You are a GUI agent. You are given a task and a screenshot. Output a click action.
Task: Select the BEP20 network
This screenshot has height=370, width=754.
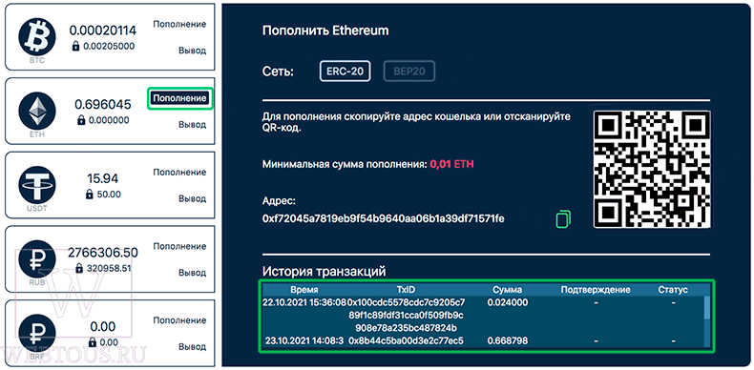click(x=409, y=72)
